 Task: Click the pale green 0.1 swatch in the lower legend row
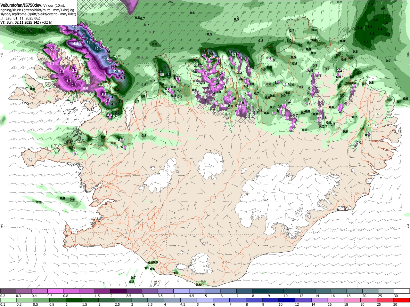coord(8,300)
